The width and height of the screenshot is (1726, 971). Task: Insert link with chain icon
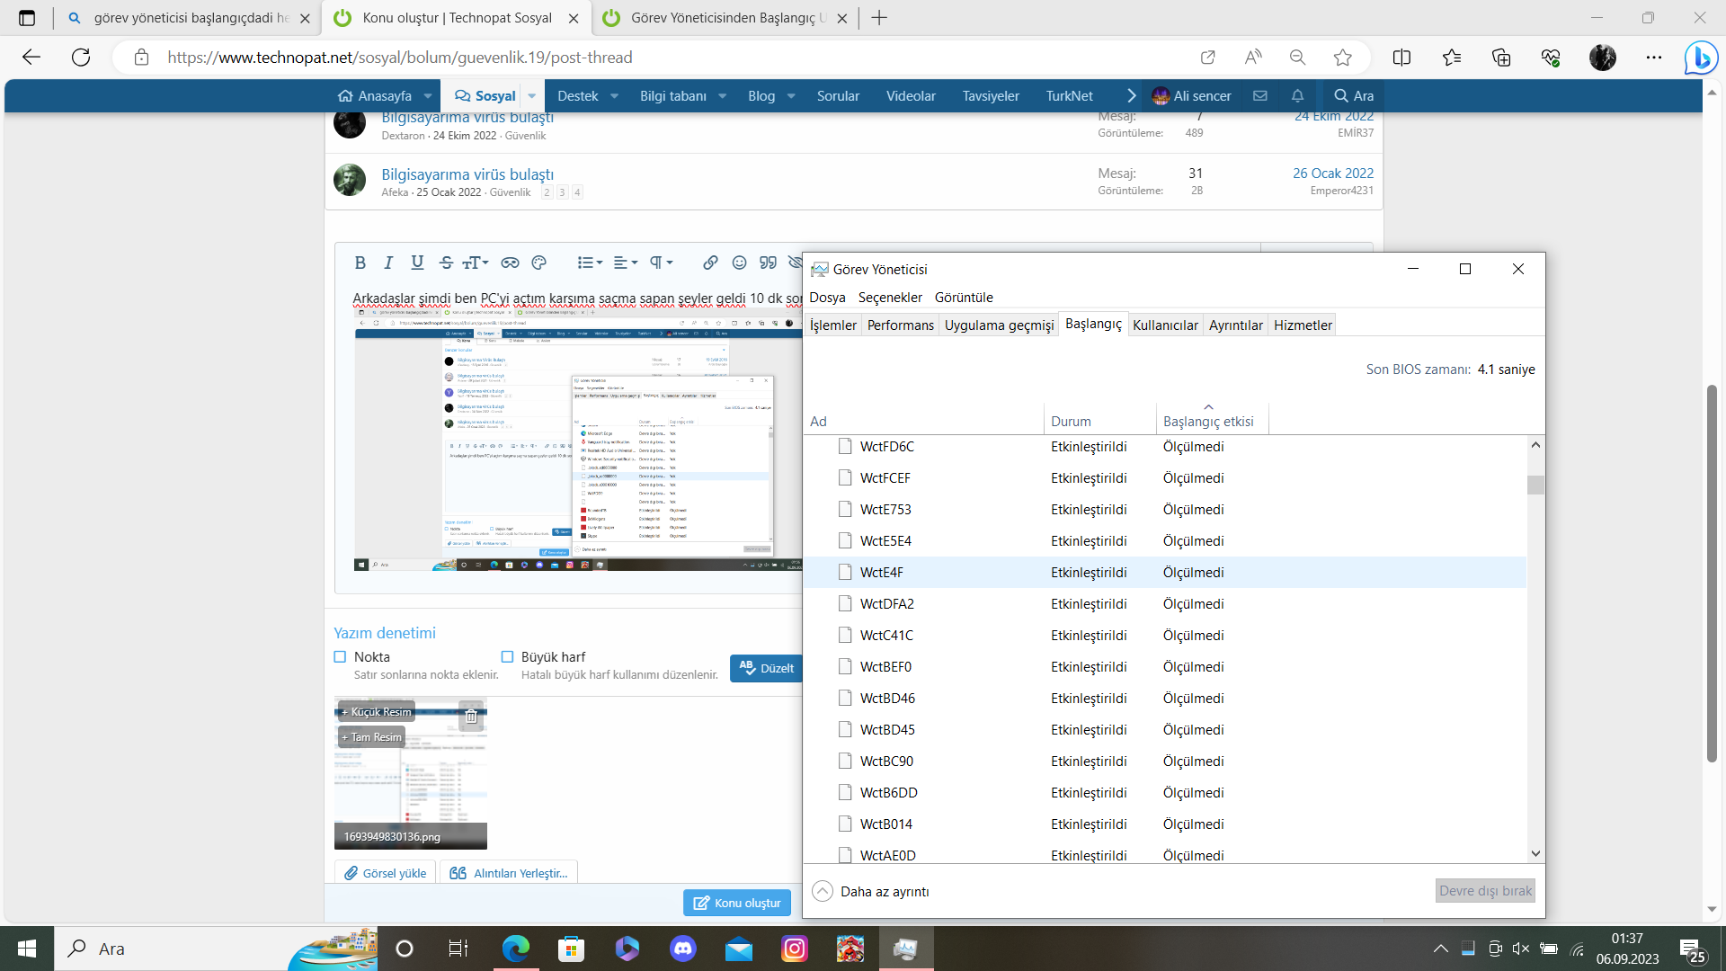[710, 263]
